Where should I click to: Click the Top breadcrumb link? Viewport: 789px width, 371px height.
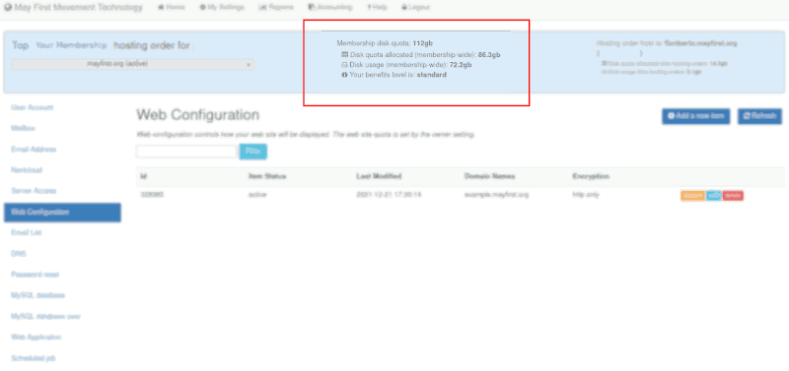20,45
